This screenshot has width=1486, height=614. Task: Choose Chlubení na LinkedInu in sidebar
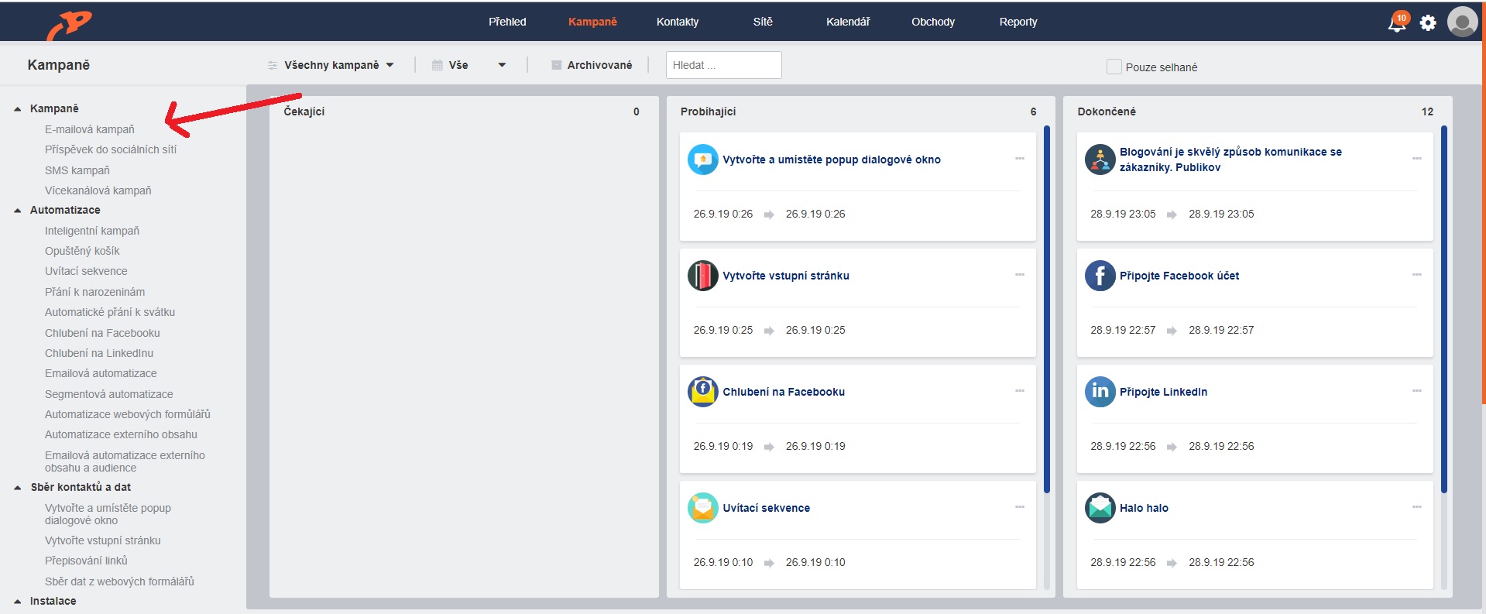(99, 353)
